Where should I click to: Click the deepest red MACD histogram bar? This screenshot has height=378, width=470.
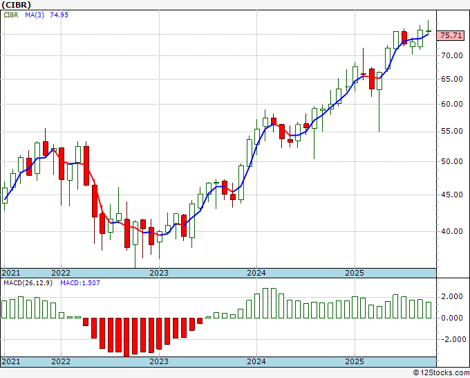tap(126, 337)
